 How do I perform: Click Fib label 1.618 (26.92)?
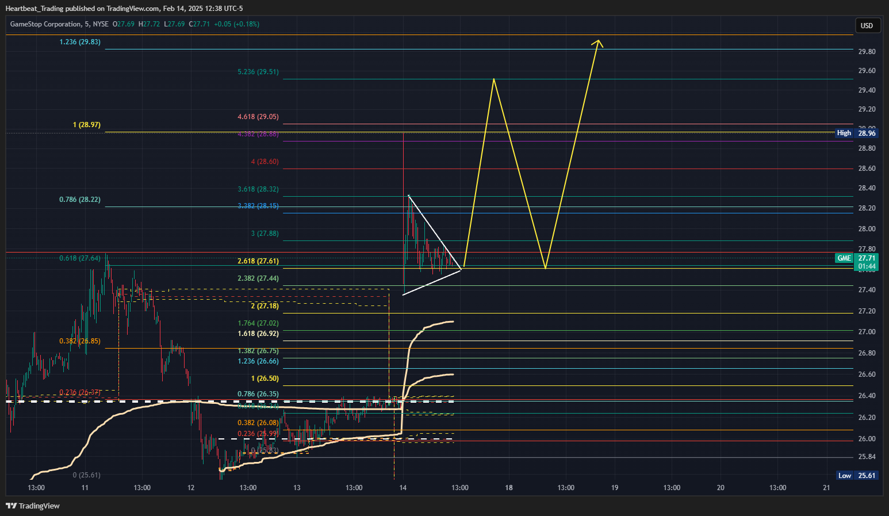tap(258, 334)
